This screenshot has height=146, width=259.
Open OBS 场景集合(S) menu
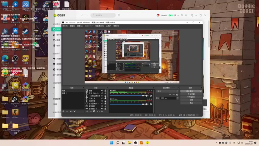(x=100, y=26)
